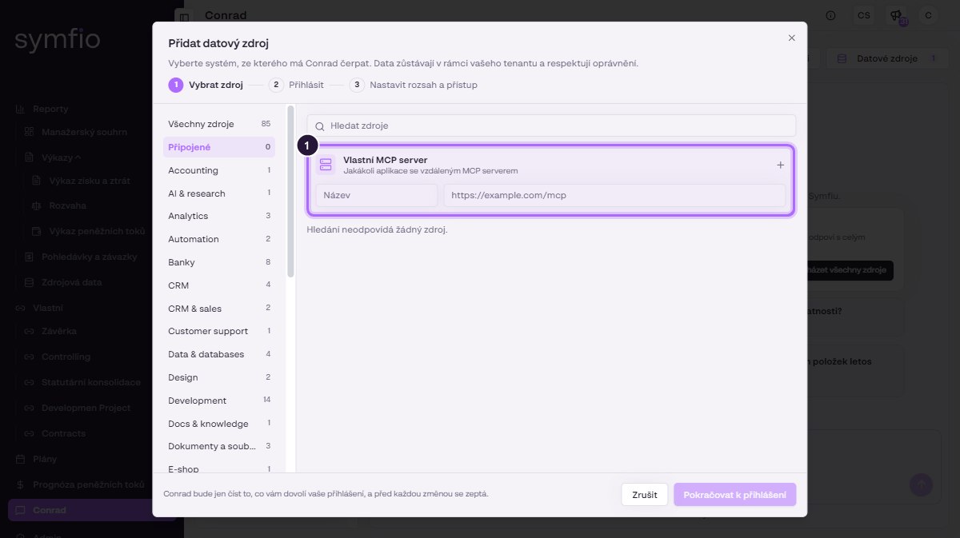Choose the Analytics category
The width and height of the screenshot is (960, 538).
pyautogui.click(x=219, y=216)
